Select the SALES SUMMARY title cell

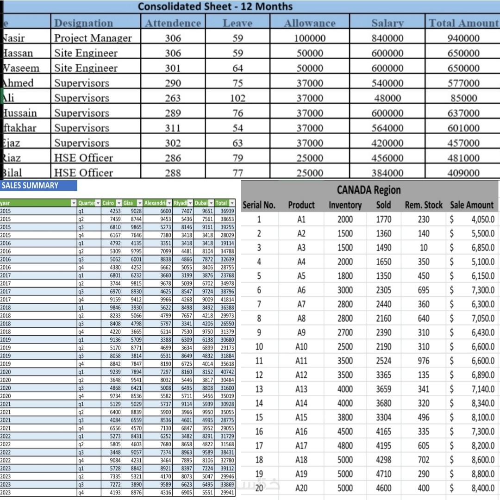point(38,186)
